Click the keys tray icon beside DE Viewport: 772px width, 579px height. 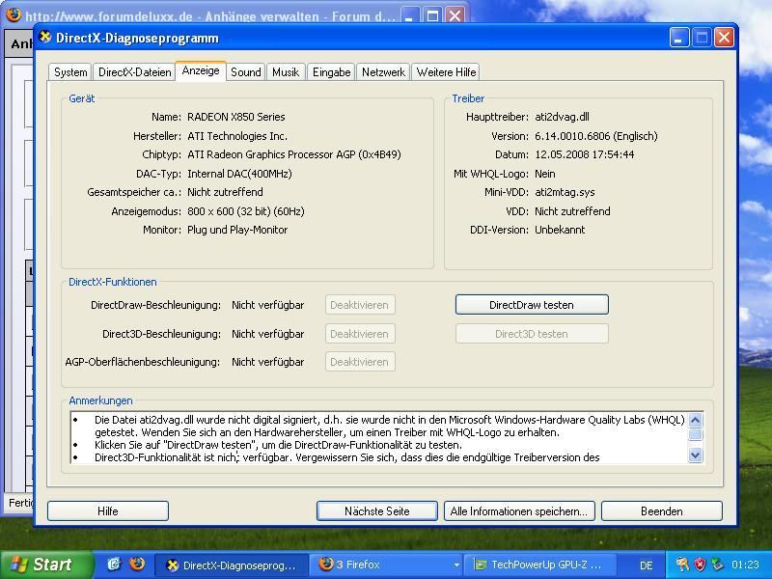pyautogui.click(x=682, y=565)
